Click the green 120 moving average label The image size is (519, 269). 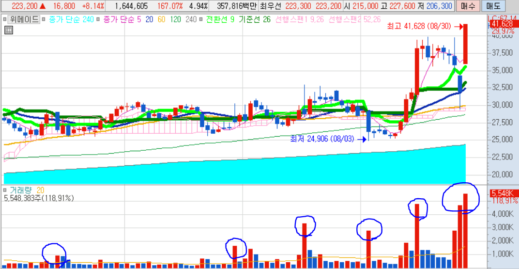click(x=175, y=20)
